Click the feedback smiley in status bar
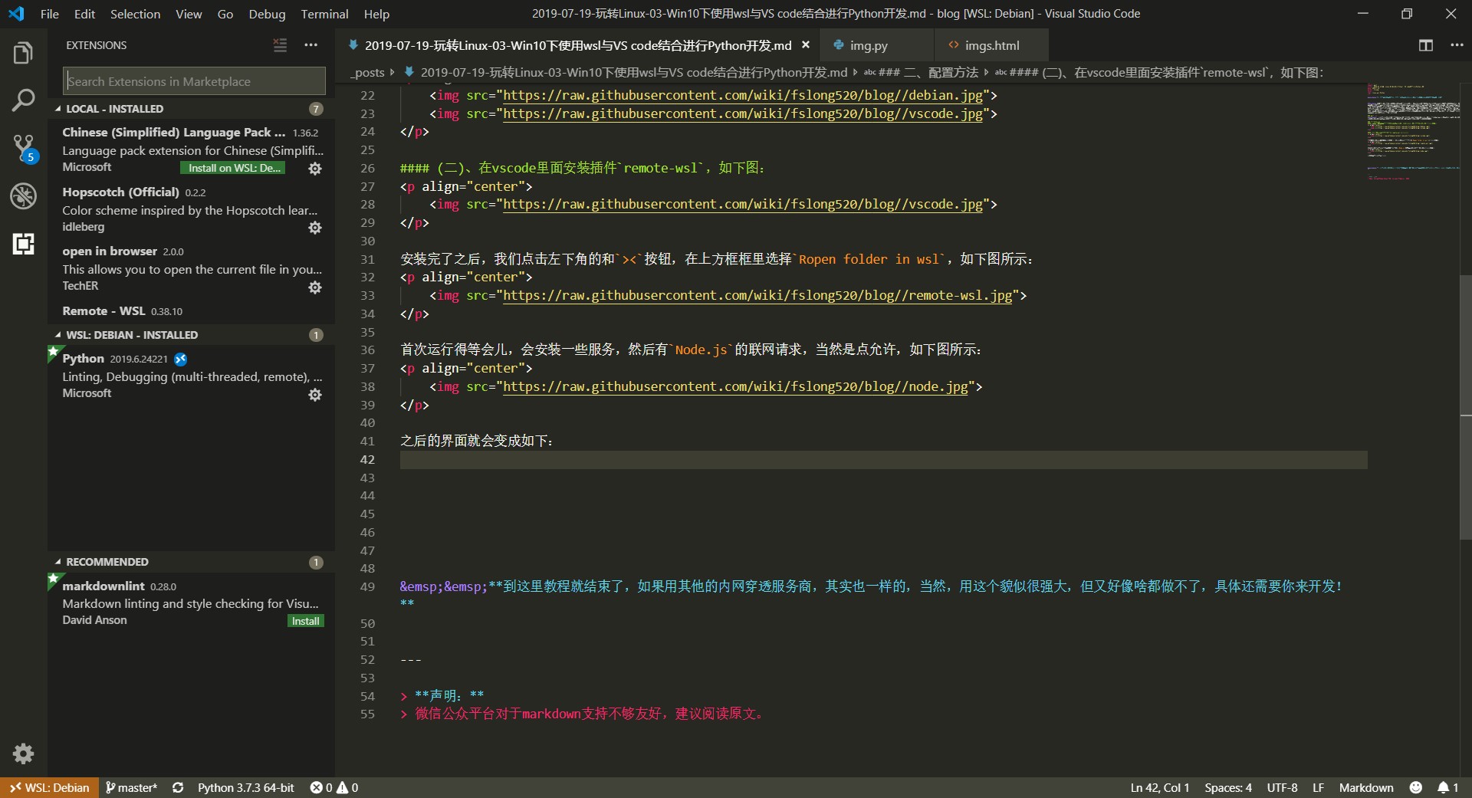Image resolution: width=1472 pixels, height=798 pixels. click(x=1416, y=787)
